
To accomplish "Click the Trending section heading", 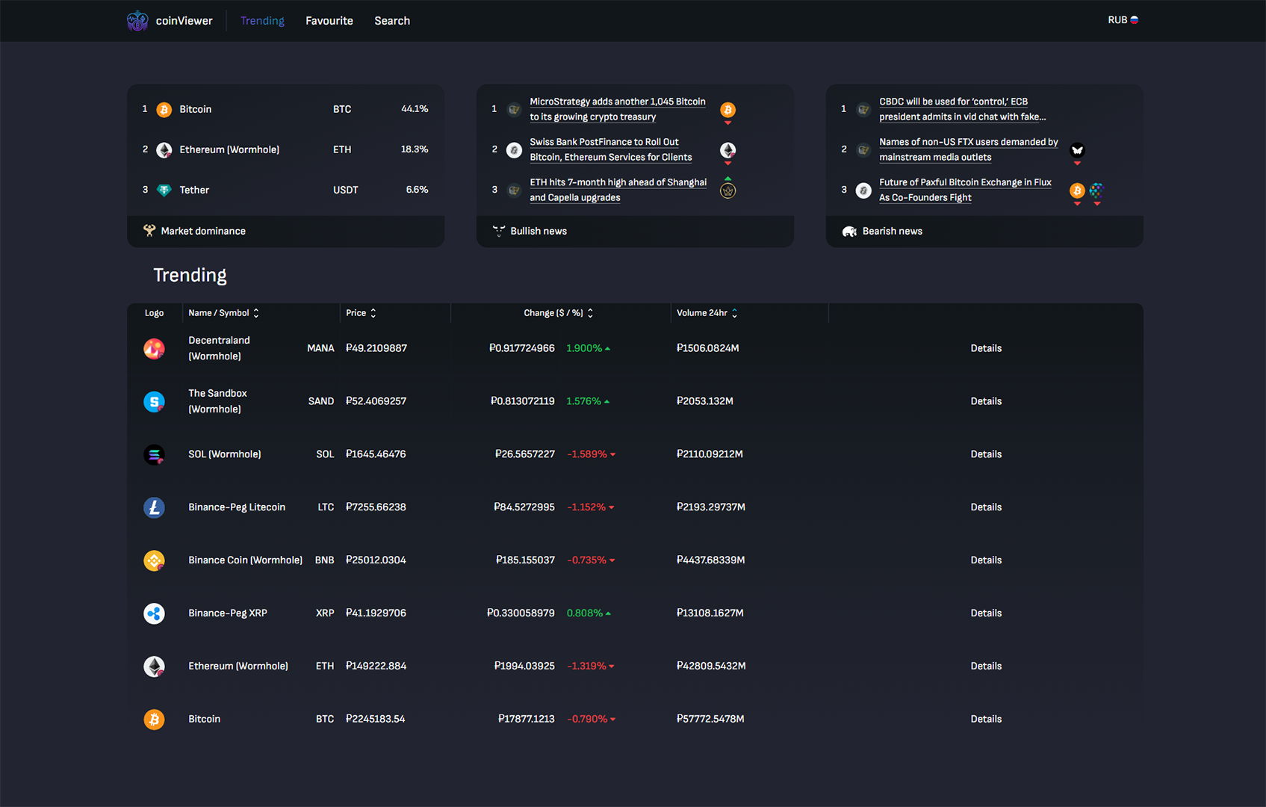I will 190,276.
